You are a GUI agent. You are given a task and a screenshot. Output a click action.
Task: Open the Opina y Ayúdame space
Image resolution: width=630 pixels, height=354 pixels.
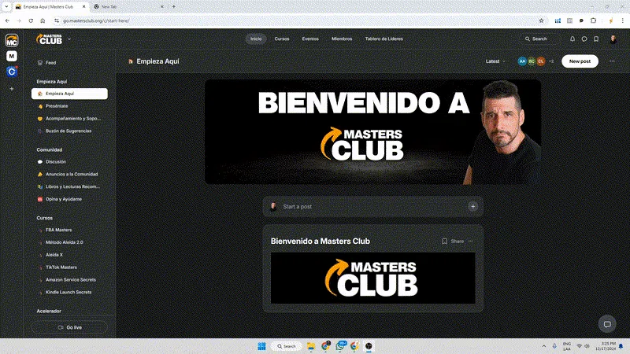pos(69,199)
